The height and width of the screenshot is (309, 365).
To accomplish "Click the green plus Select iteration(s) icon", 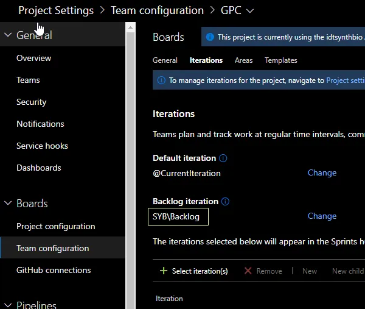I will click(163, 271).
